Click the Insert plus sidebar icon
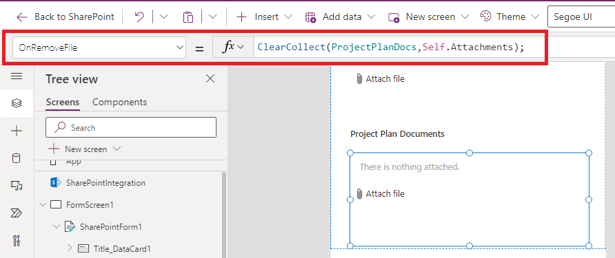The image size is (615, 258). coord(17,131)
